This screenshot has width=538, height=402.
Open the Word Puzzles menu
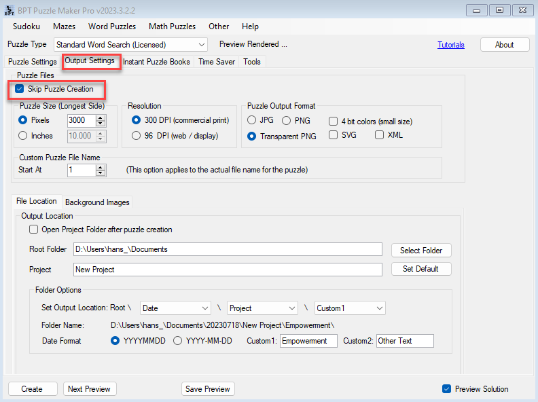click(x=112, y=26)
